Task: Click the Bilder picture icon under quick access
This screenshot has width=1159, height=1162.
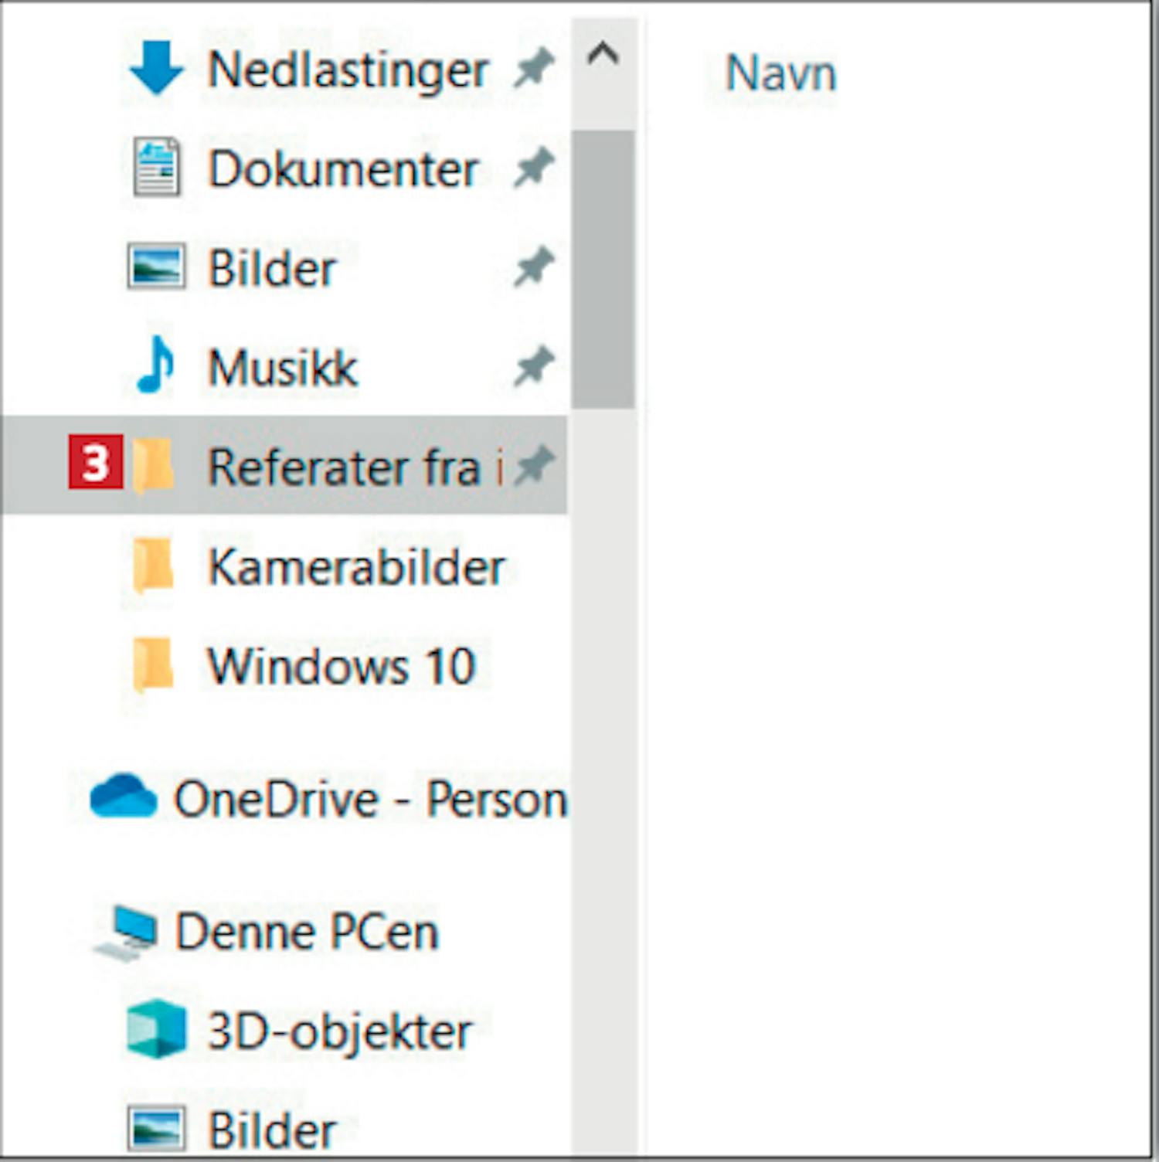Action: coord(156,267)
